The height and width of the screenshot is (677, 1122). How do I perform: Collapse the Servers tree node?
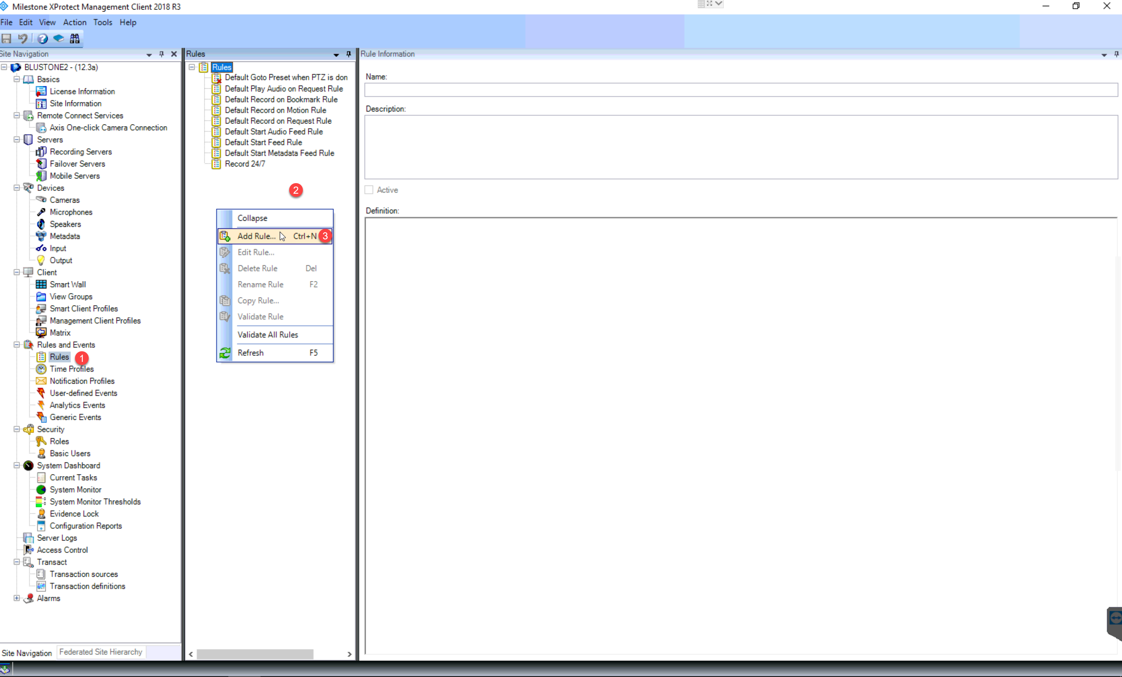click(16, 139)
